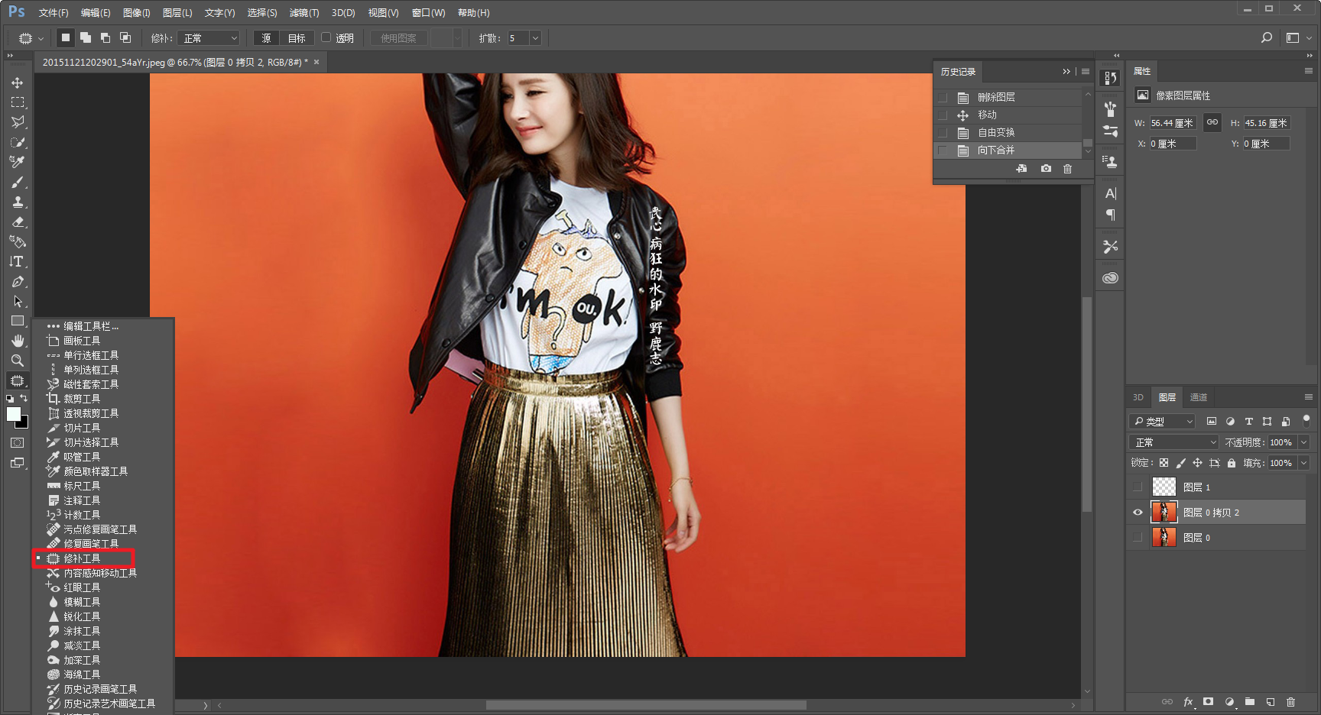Image resolution: width=1321 pixels, height=715 pixels.
Task: Show the 图层 0 layer visibility
Action: pos(1138,538)
